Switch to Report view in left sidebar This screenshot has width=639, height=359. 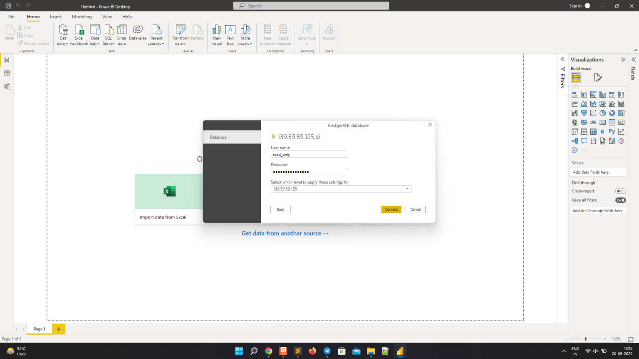pos(7,60)
